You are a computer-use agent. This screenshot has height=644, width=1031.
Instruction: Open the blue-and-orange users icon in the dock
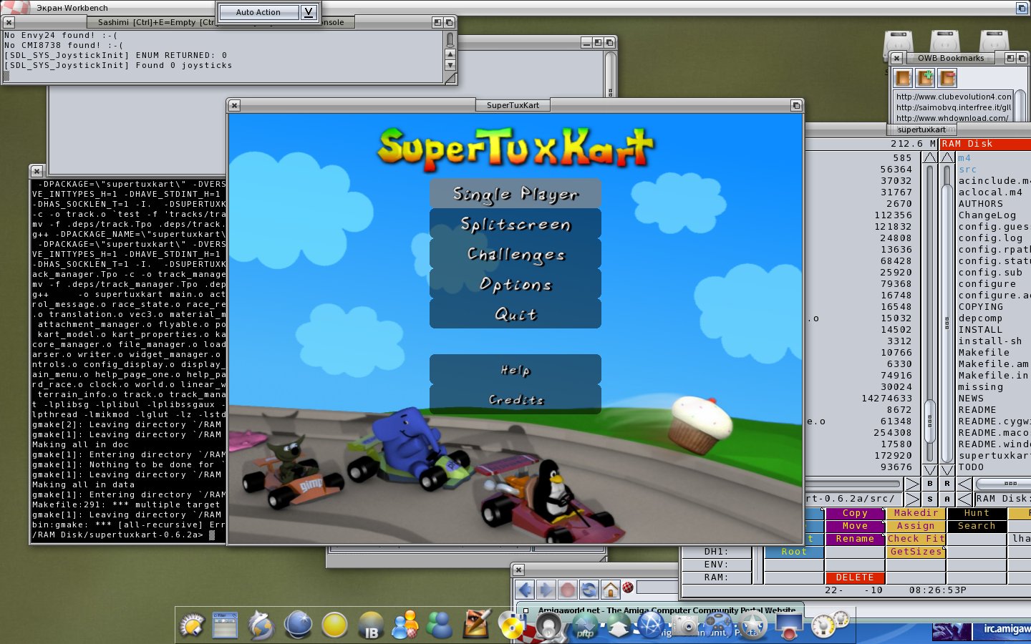coord(405,625)
